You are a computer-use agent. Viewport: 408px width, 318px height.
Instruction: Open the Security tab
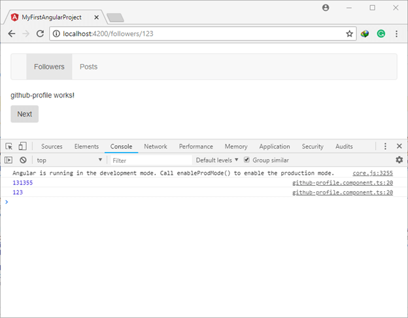click(x=313, y=147)
